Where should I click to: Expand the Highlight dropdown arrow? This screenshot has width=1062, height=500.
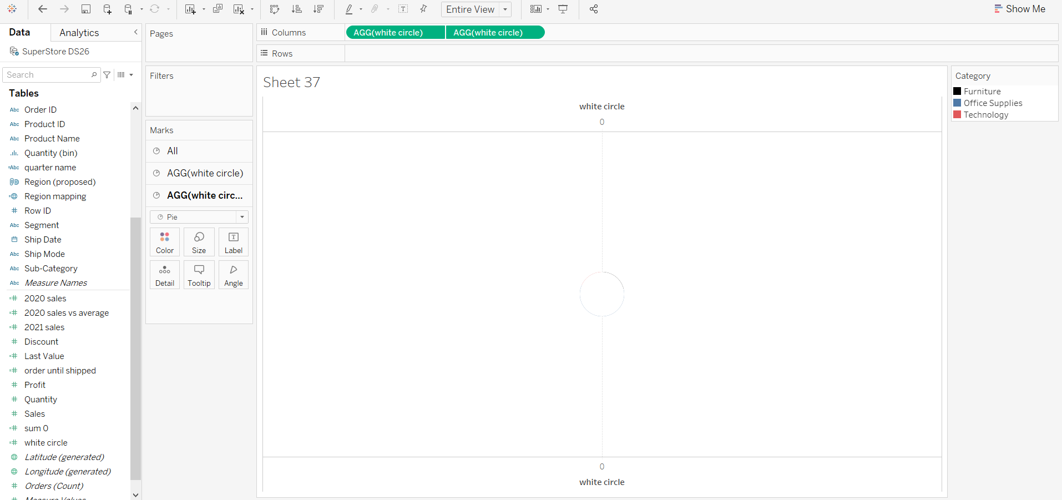361,9
